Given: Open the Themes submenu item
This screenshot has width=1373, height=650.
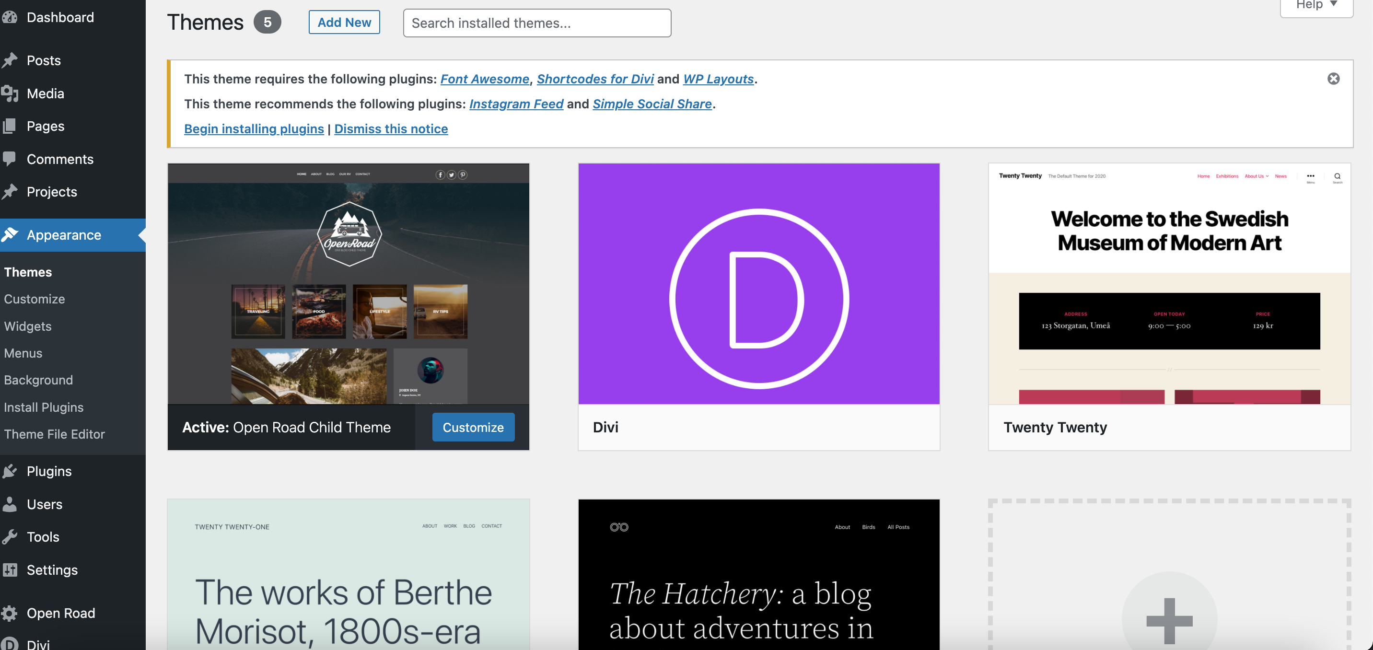Looking at the screenshot, I should coord(28,272).
